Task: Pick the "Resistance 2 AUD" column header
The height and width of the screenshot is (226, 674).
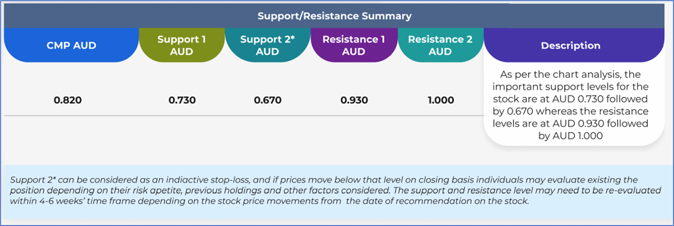Action: tap(440, 46)
